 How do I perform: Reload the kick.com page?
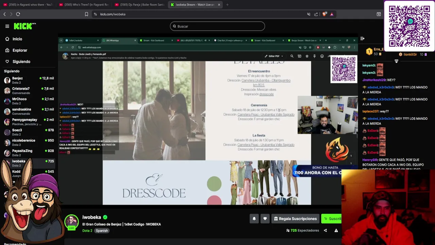point(18,14)
